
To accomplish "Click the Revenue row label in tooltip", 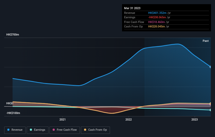I will click(x=130, y=13).
